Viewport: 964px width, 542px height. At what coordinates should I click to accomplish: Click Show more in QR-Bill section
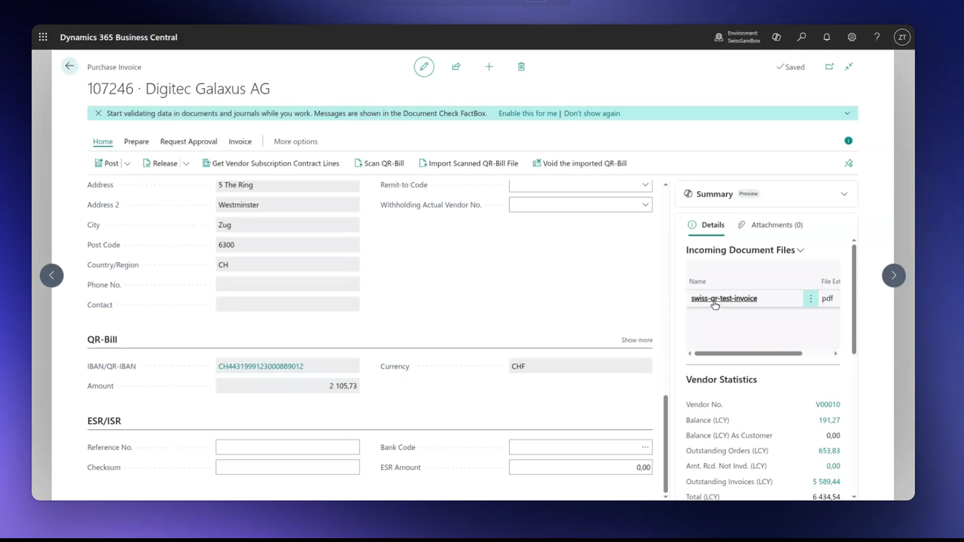tap(637, 340)
